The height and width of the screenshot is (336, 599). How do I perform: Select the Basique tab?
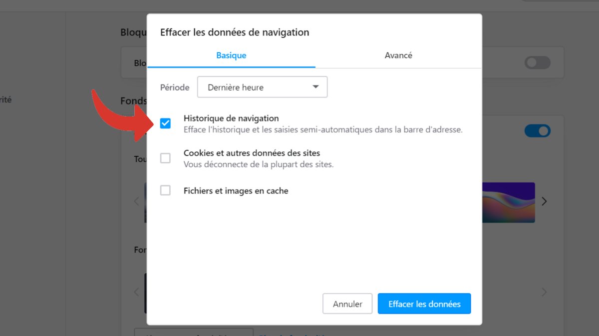231,55
